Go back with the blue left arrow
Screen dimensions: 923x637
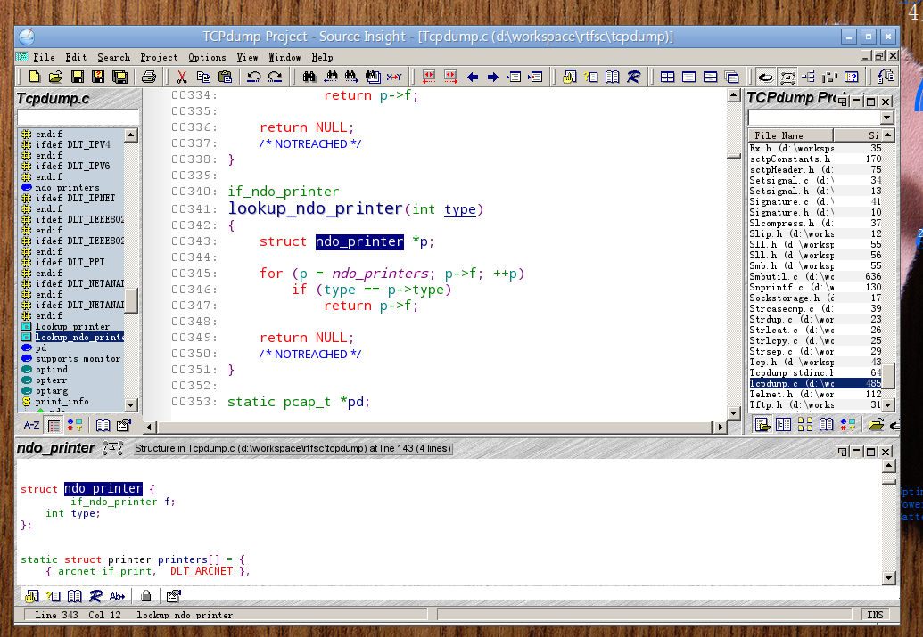pyautogui.click(x=472, y=77)
